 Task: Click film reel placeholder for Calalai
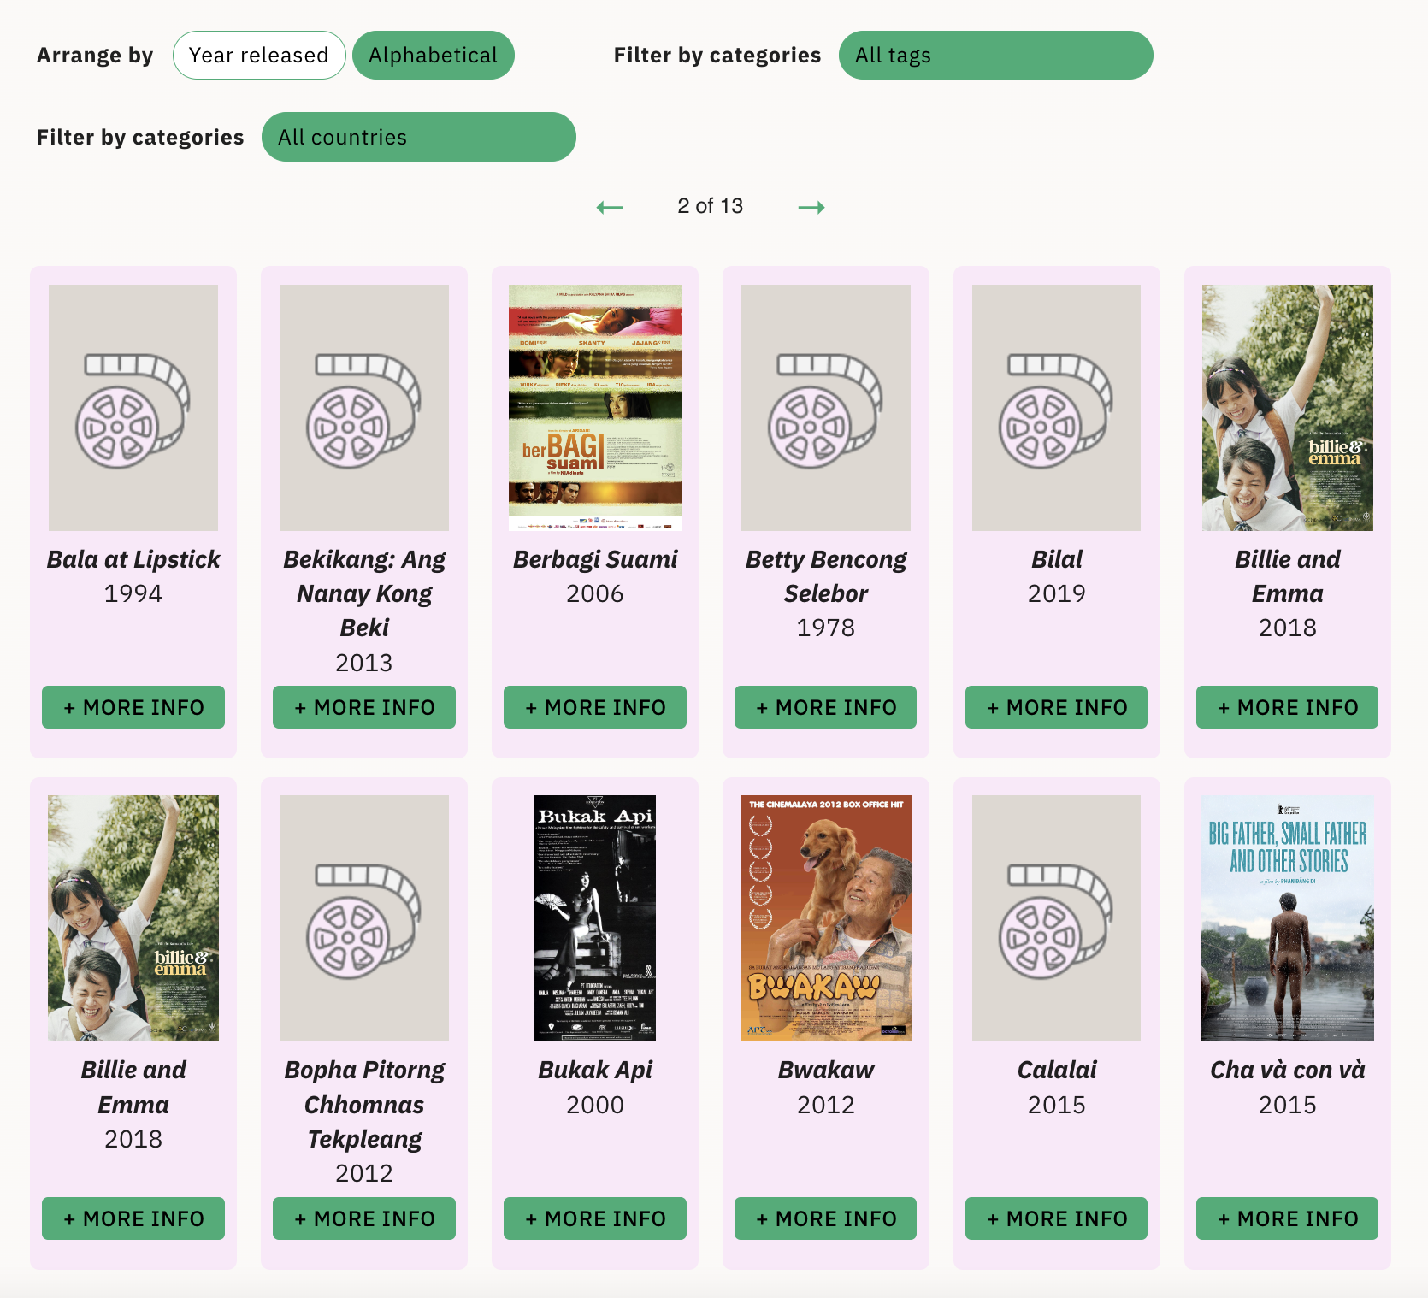(x=1057, y=918)
